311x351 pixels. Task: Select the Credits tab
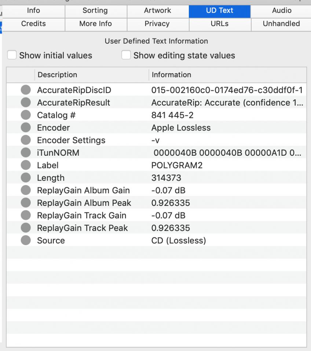point(33,24)
